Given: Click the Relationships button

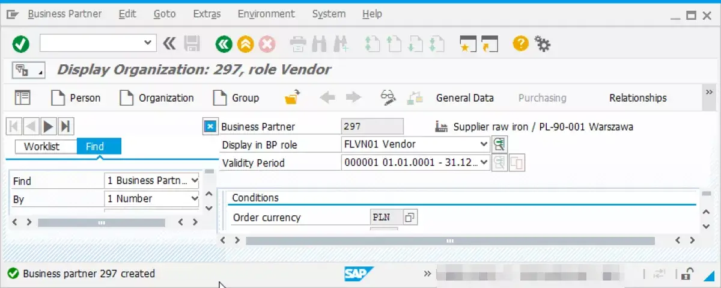Looking at the screenshot, I should pos(637,97).
